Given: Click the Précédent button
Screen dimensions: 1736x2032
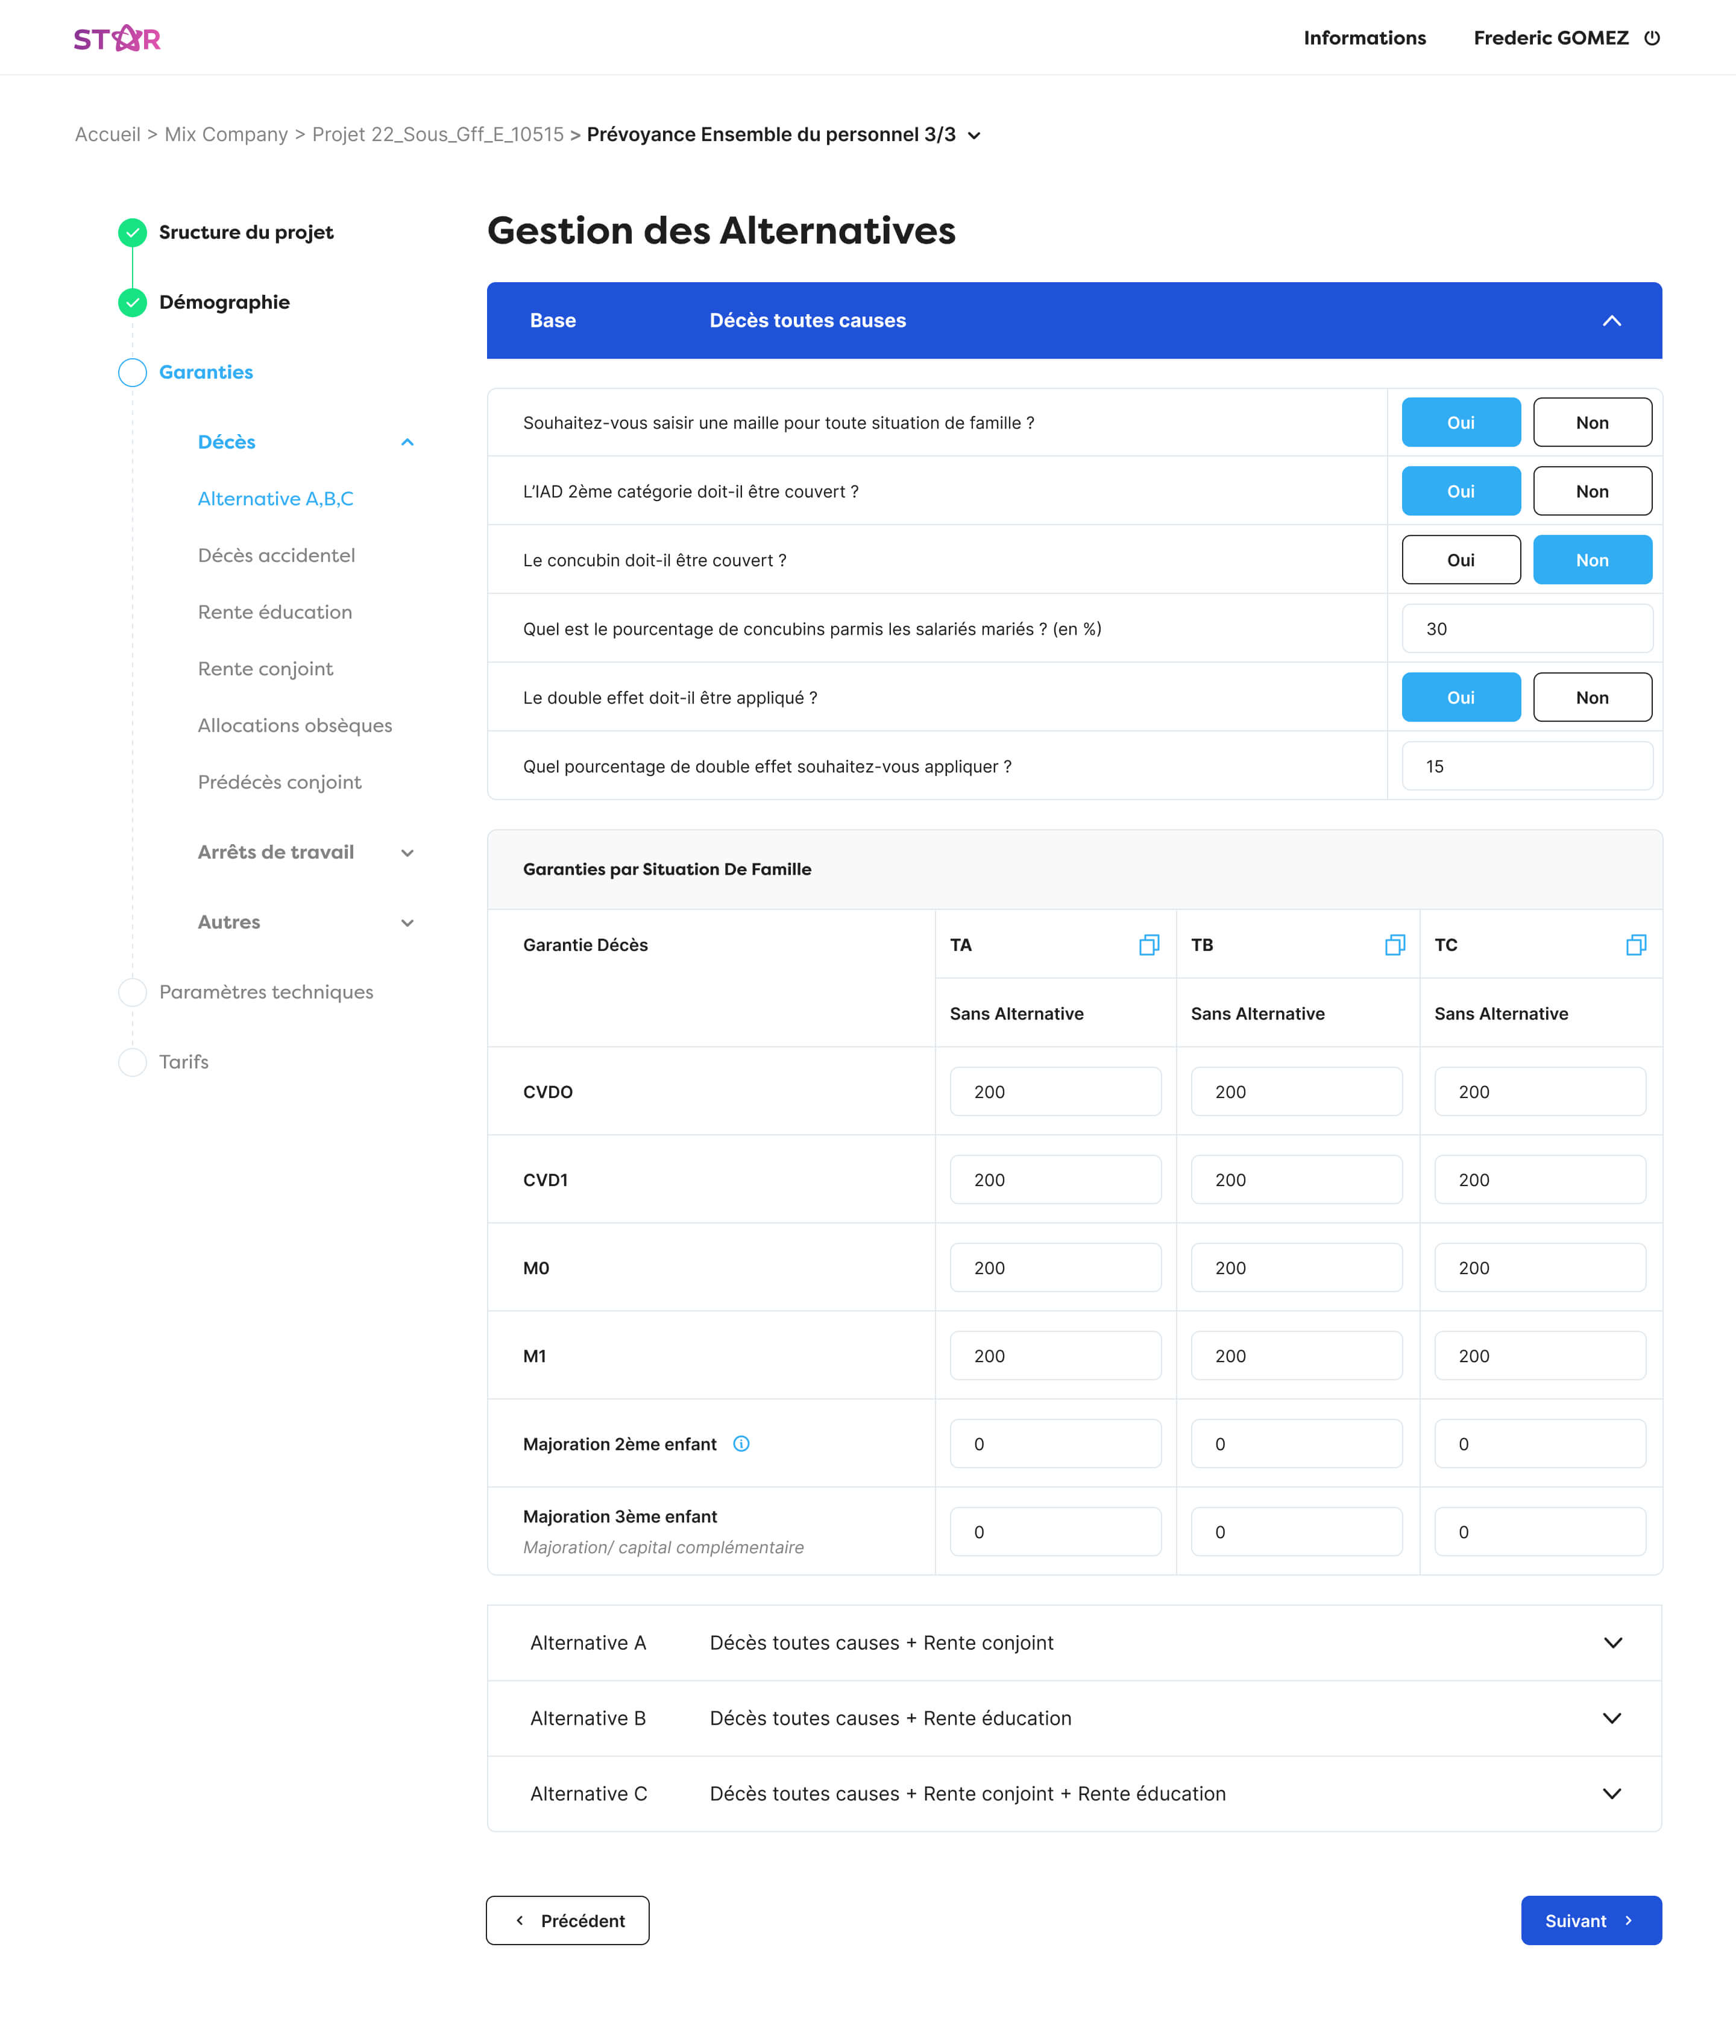Looking at the screenshot, I should 568,1920.
